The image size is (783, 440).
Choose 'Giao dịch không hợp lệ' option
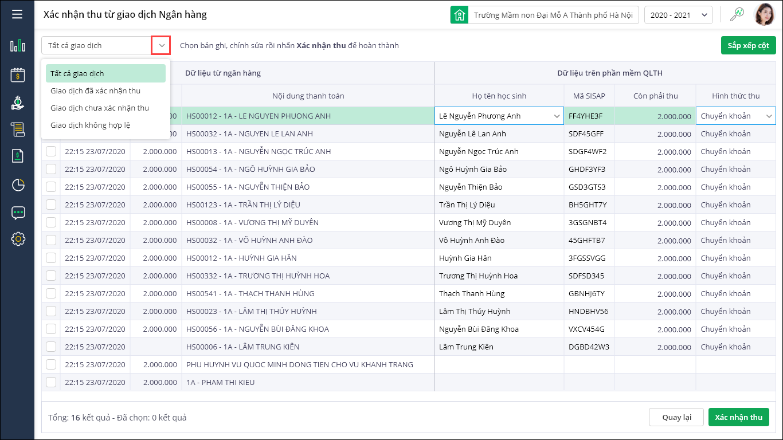(90, 125)
